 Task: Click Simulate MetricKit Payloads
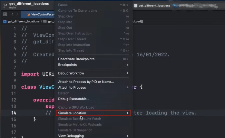93,124
